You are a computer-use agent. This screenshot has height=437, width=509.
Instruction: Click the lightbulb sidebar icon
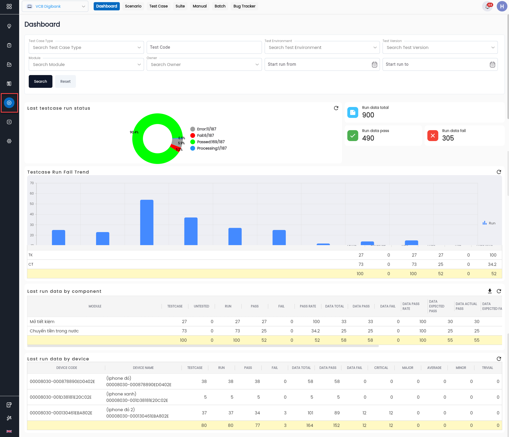tap(9, 26)
